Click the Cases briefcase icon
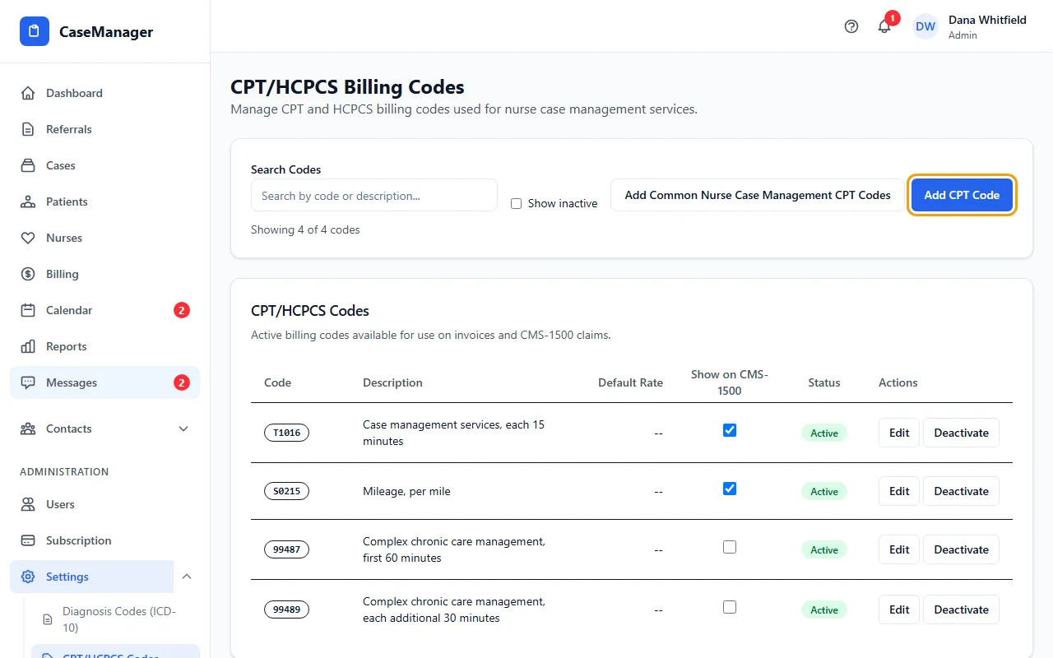 (28, 165)
